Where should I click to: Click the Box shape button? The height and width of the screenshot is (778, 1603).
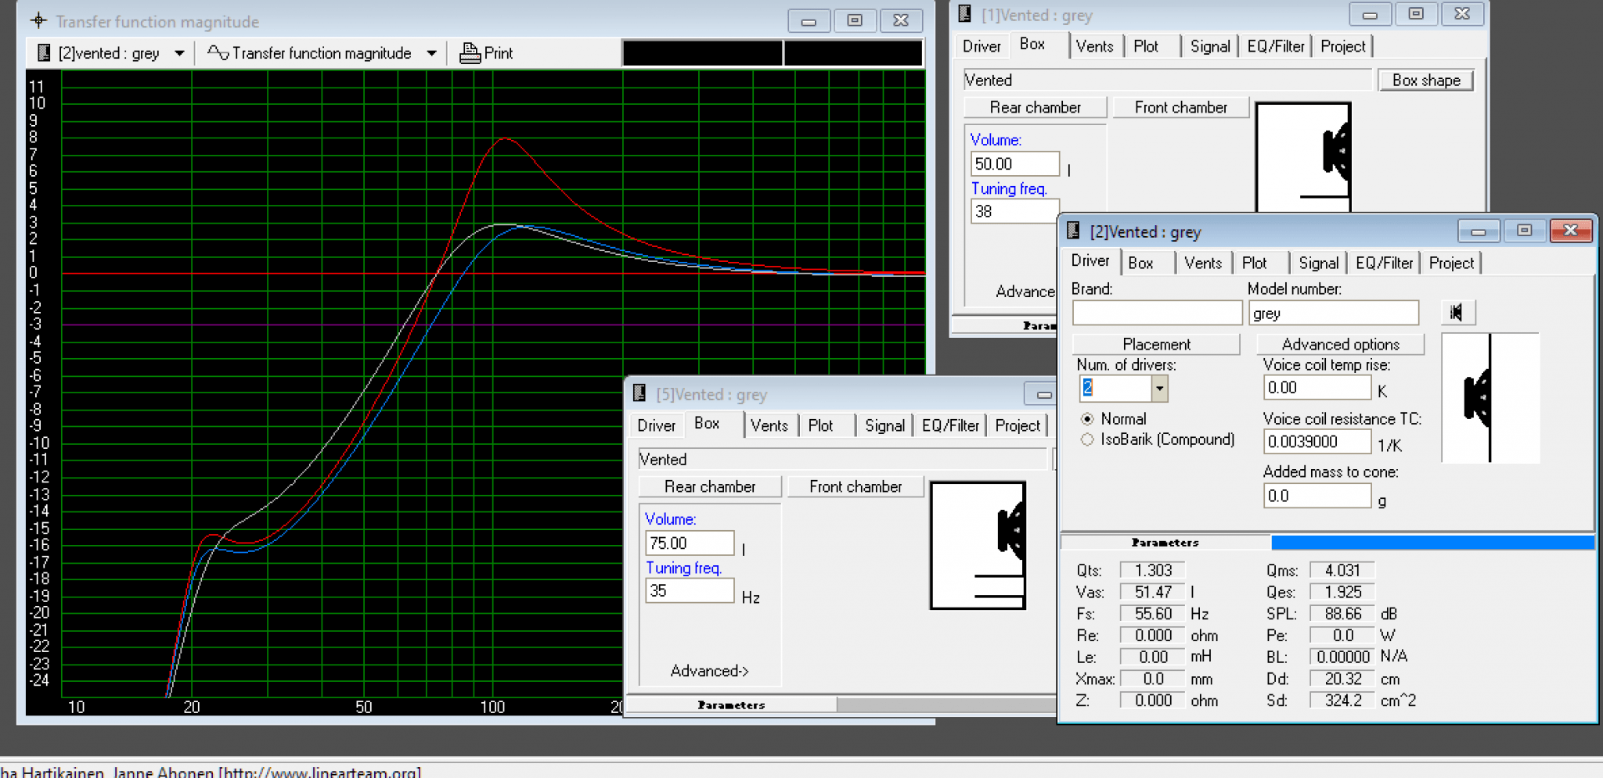click(x=1426, y=81)
